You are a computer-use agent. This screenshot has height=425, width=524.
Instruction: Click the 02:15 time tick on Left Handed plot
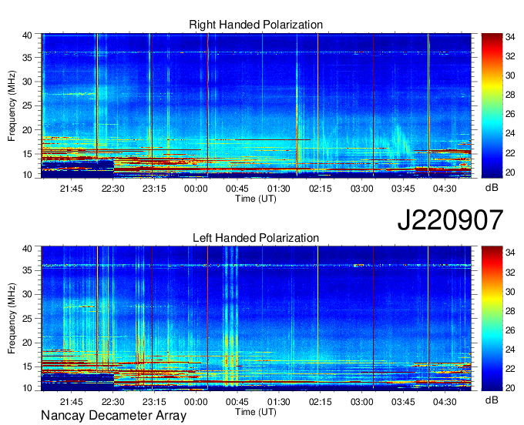[x=320, y=402]
